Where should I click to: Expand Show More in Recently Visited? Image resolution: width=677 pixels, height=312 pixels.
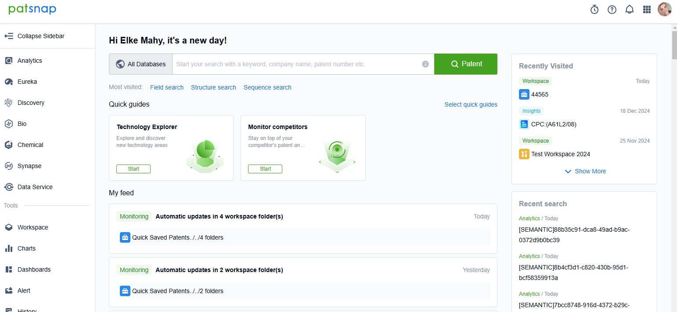click(x=585, y=171)
